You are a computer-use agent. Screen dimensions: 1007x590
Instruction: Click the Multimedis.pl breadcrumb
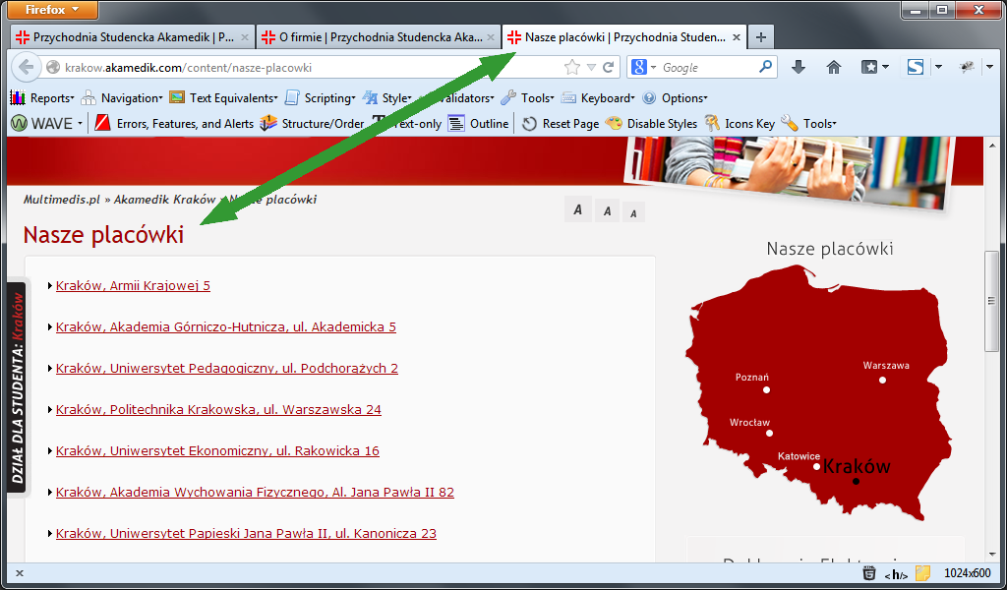pos(62,200)
